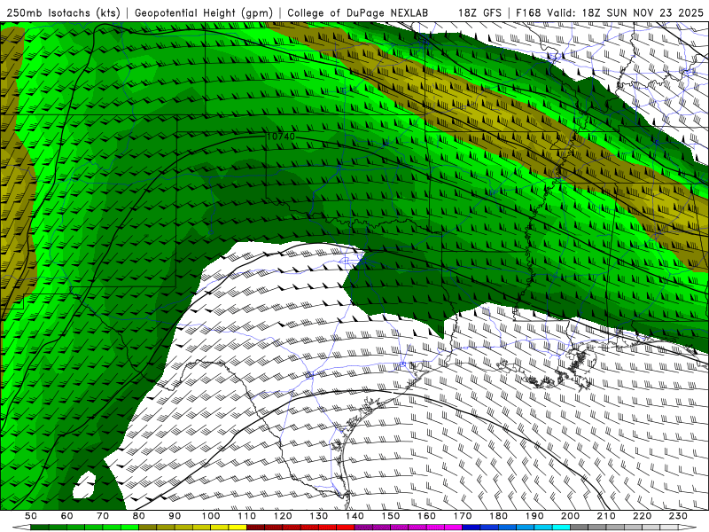The image size is (709, 532).
Task: Click the 120 value on the color scale
Action: 283,516
